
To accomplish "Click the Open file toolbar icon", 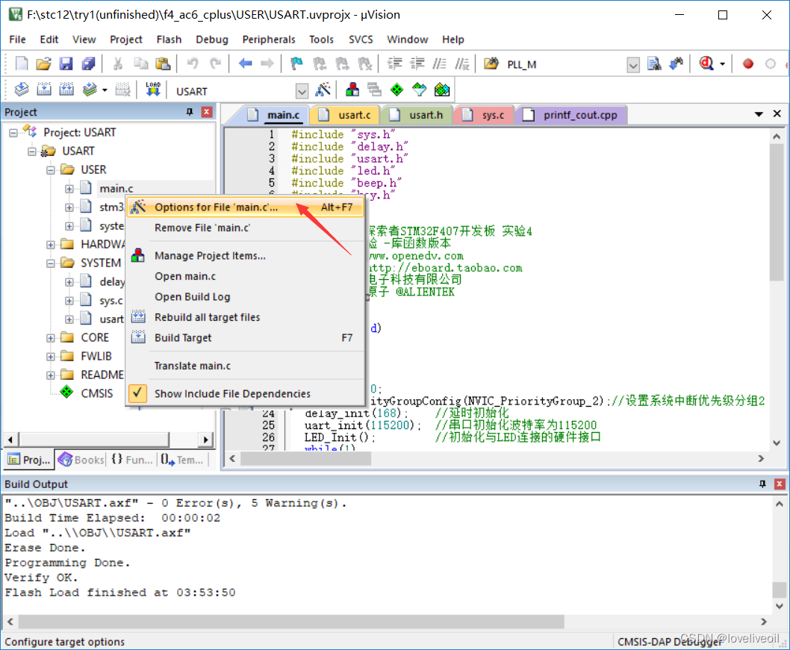I will [44, 64].
